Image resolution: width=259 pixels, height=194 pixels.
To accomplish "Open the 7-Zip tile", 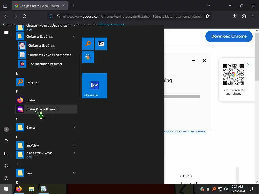I will coord(101,44).
